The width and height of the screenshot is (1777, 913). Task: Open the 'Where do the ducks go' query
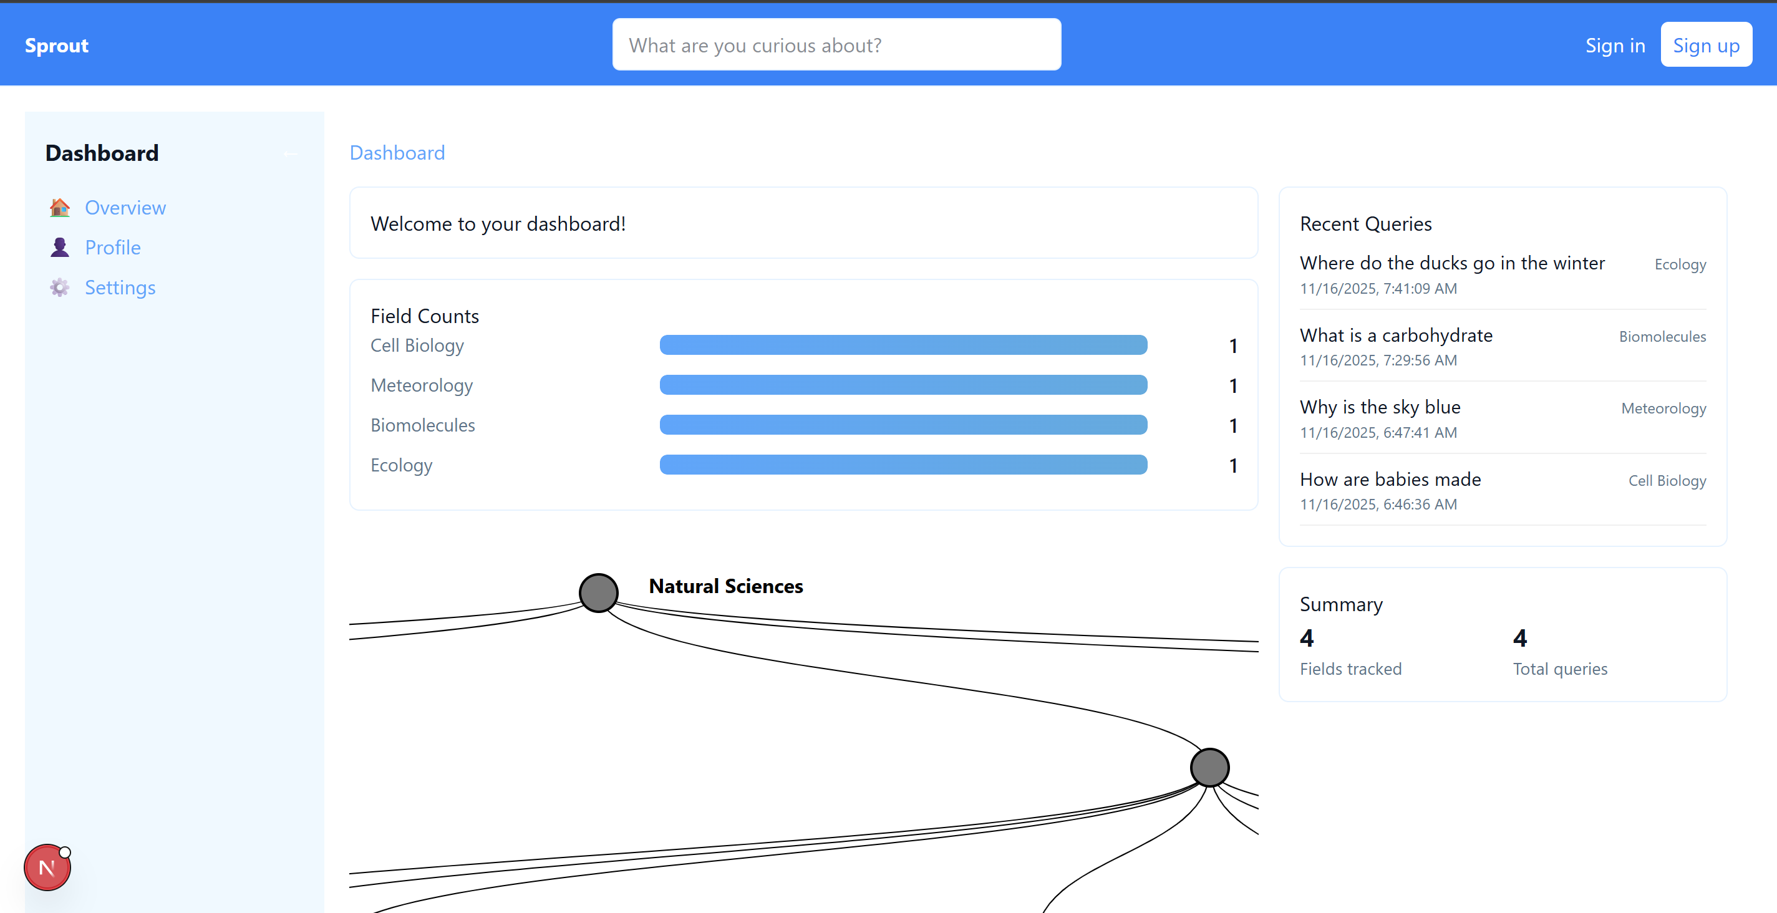tap(1452, 263)
